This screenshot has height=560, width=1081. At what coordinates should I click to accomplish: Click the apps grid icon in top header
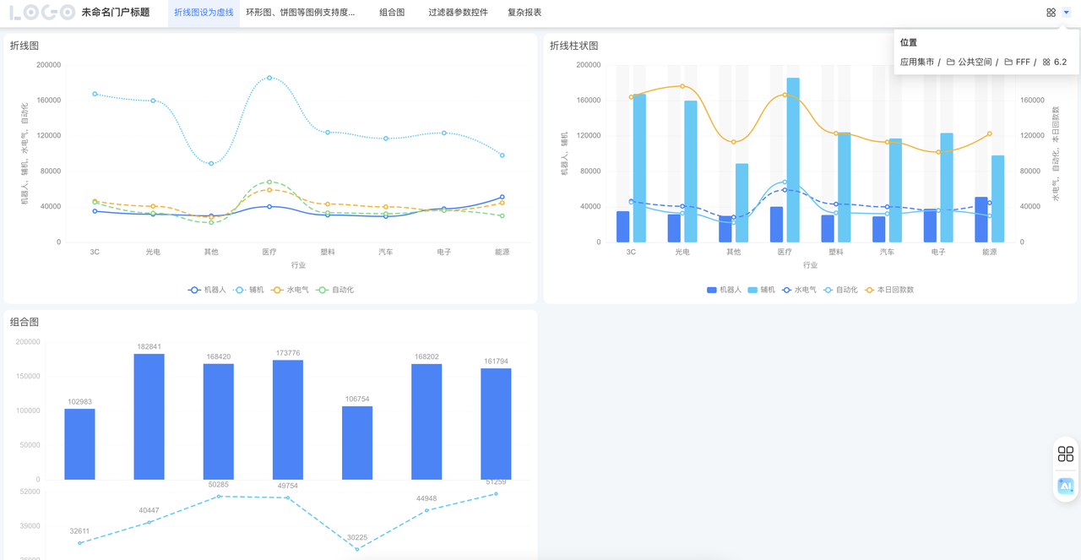coord(1051,13)
